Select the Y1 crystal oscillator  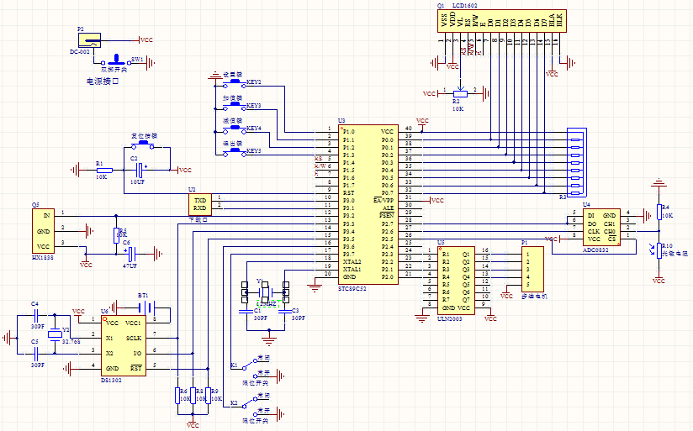(x=265, y=292)
